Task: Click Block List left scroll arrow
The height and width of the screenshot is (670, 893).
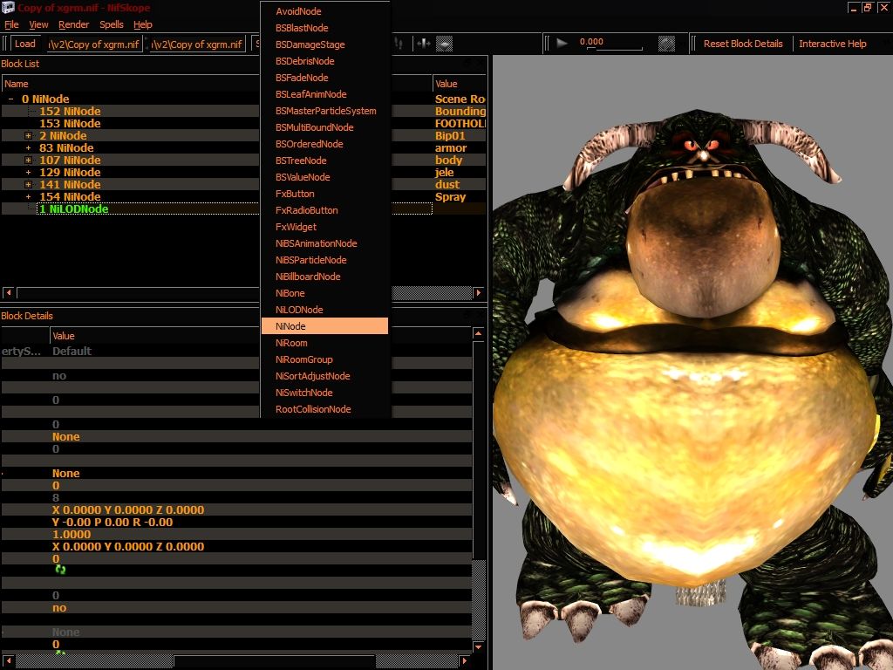Action: [8, 293]
